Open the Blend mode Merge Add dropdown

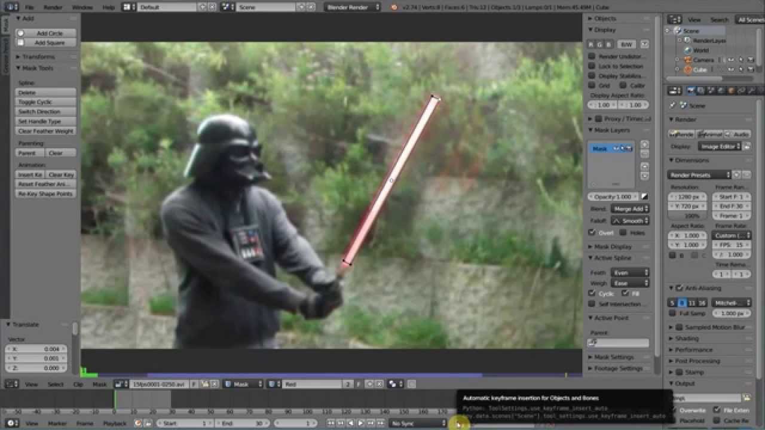630,209
